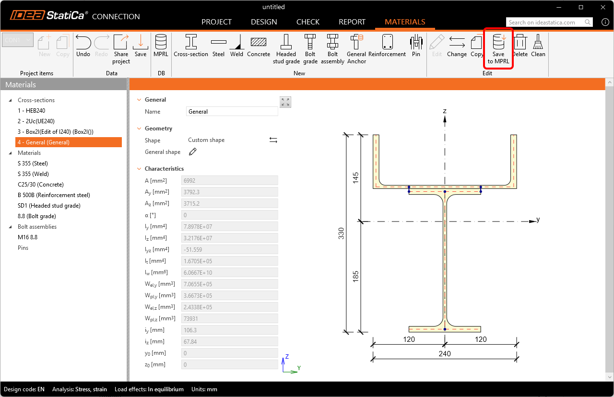614x397 pixels.
Task: Edit General shape with pencil icon
Action: click(x=193, y=152)
